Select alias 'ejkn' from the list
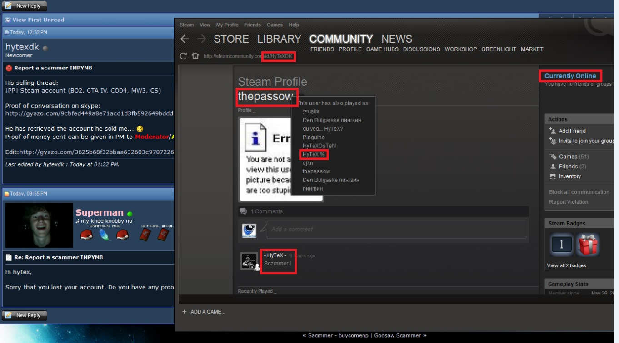 (x=308, y=163)
